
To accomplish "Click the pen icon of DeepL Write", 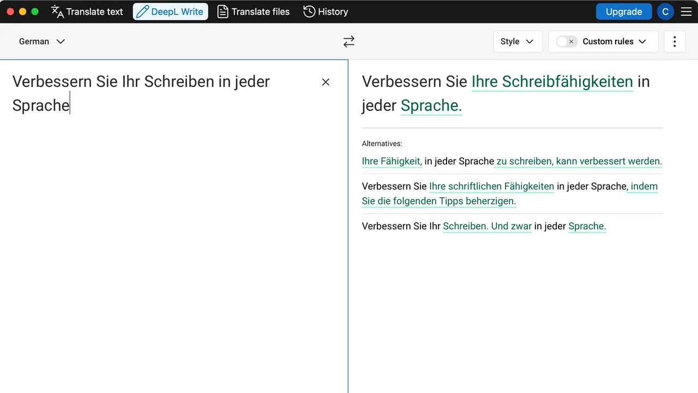I will point(142,11).
